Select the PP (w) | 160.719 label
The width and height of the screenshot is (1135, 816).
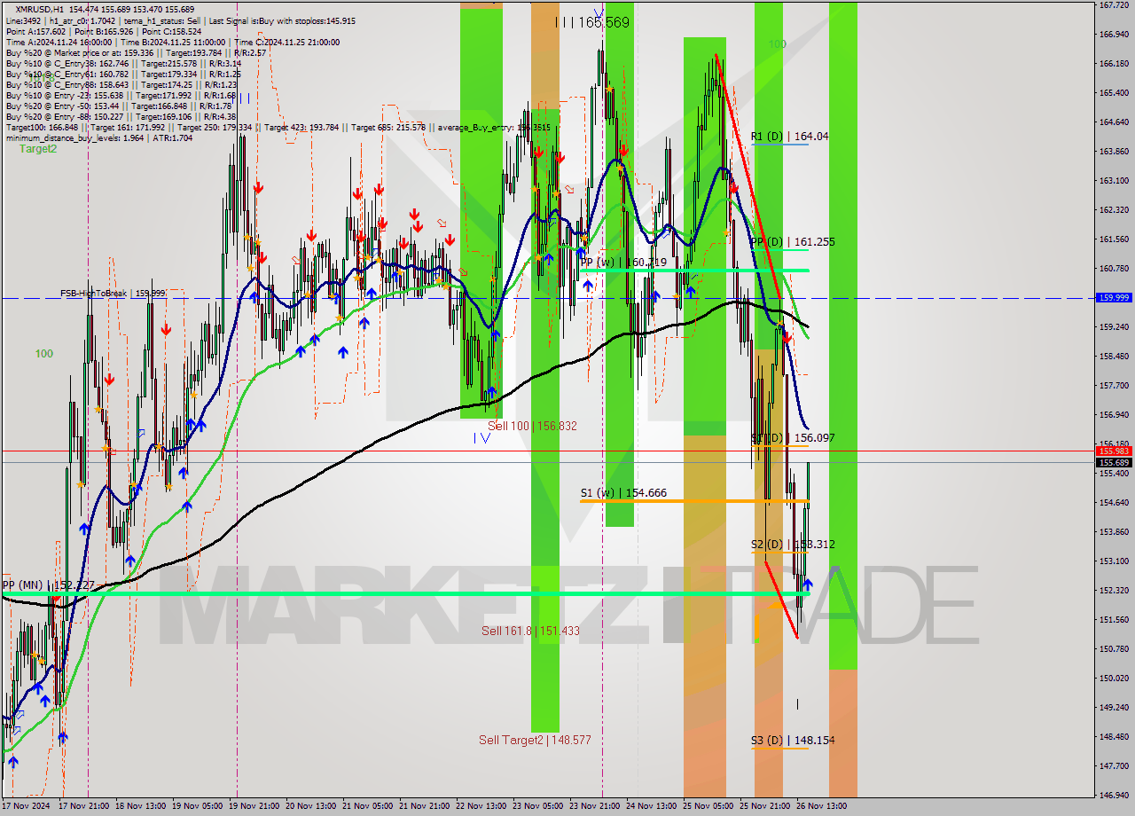623,263
